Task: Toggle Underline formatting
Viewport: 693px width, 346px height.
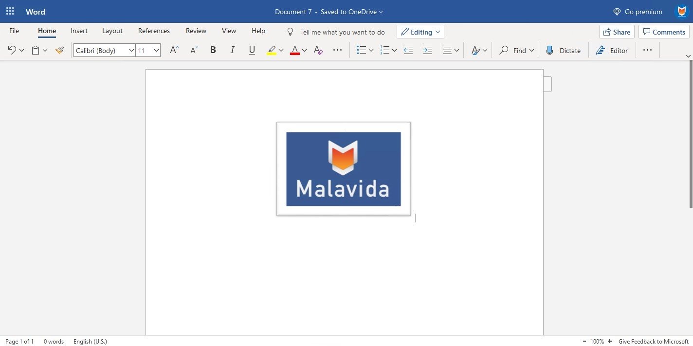Action: pyautogui.click(x=252, y=50)
